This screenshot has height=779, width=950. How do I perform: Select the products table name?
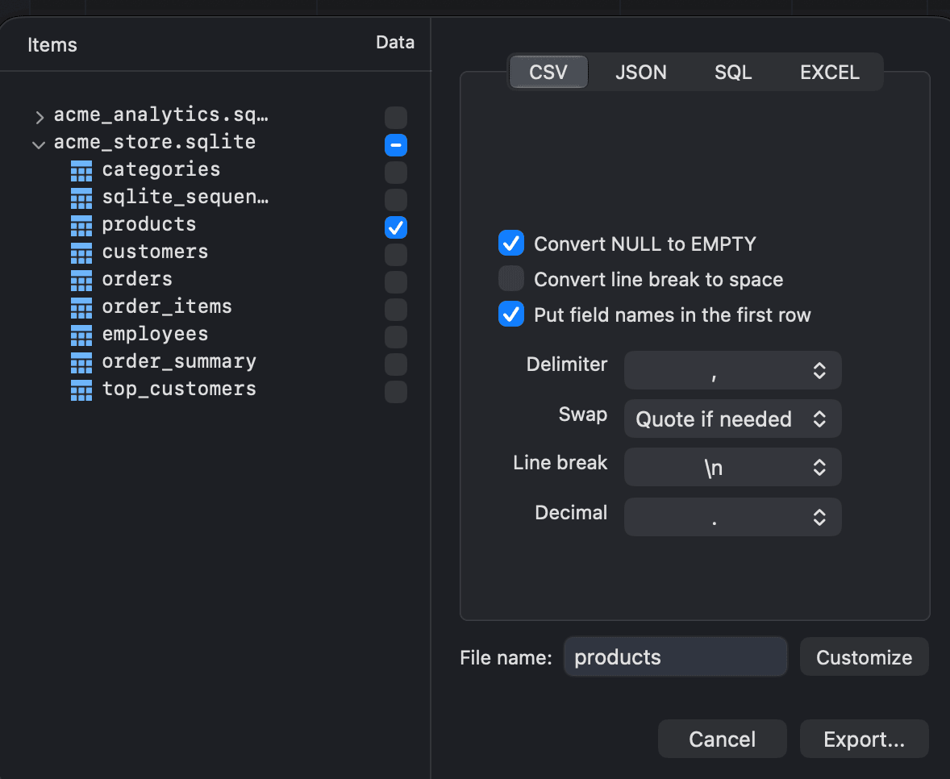pyautogui.click(x=149, y=224)
